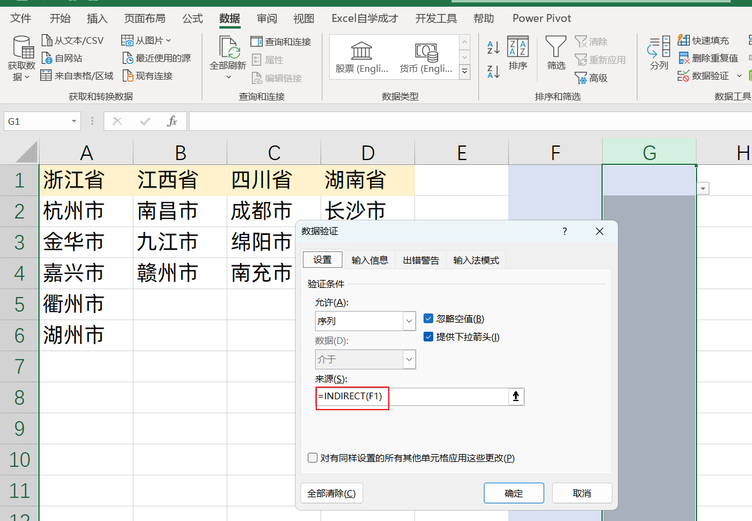
Task: Select cell containing 四川省
Action: 274,180
